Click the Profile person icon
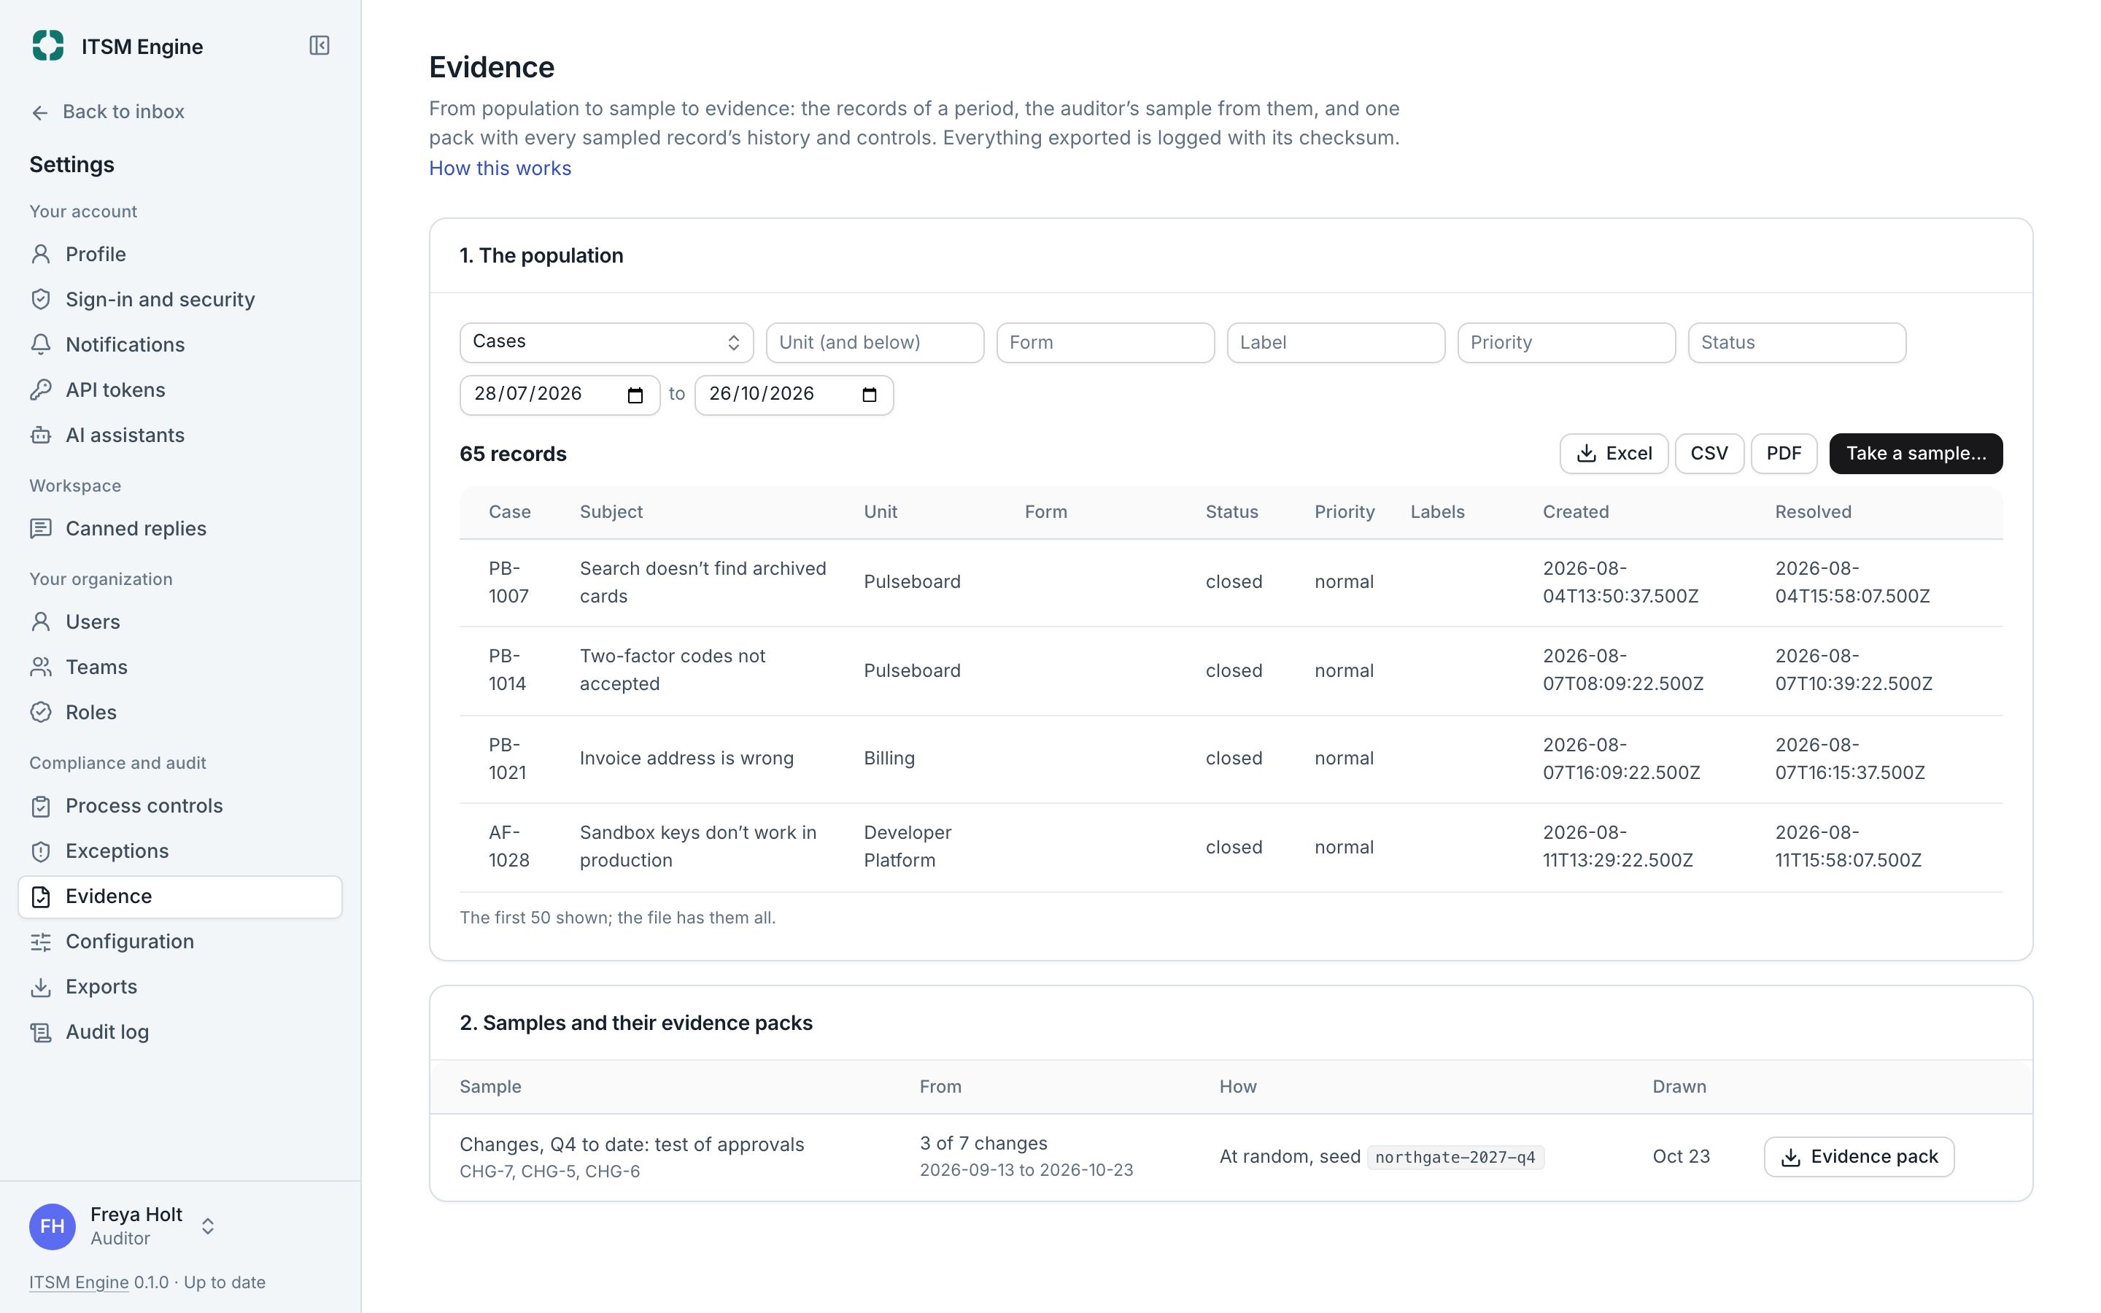 (41, 255)
